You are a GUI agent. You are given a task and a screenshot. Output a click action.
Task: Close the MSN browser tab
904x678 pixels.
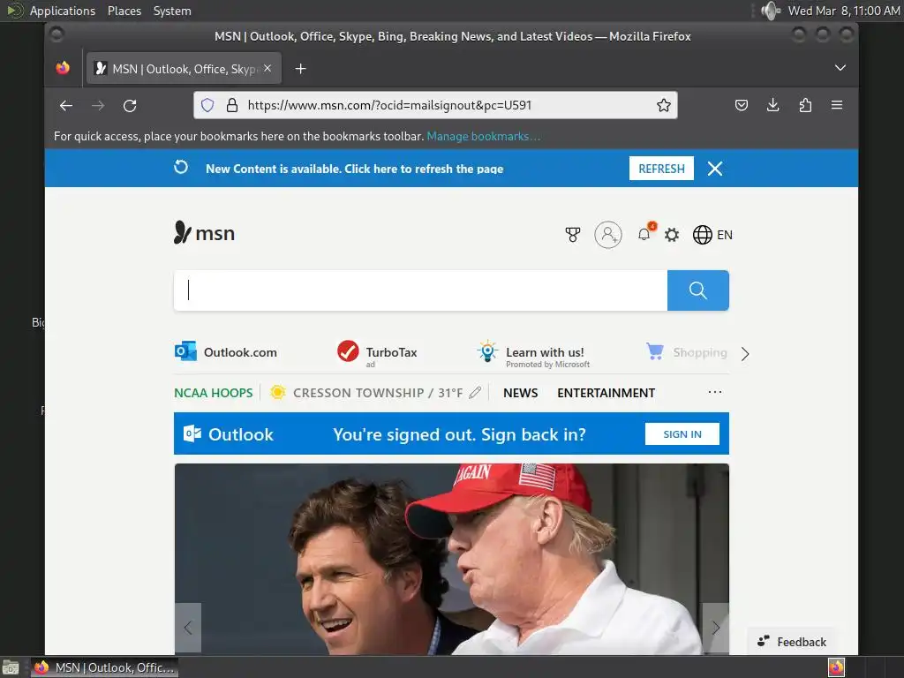pyautogui.click(x=267, y=68)
